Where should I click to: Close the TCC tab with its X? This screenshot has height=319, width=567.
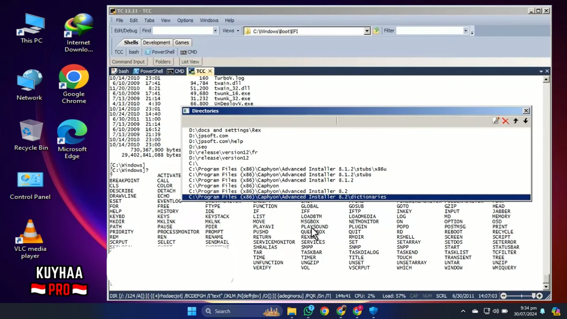210,71
